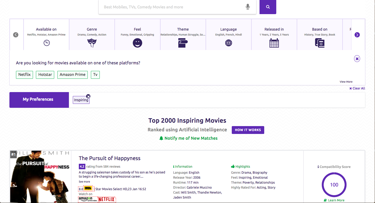
Task: Open the Based on filter tab
Action: 320,34
